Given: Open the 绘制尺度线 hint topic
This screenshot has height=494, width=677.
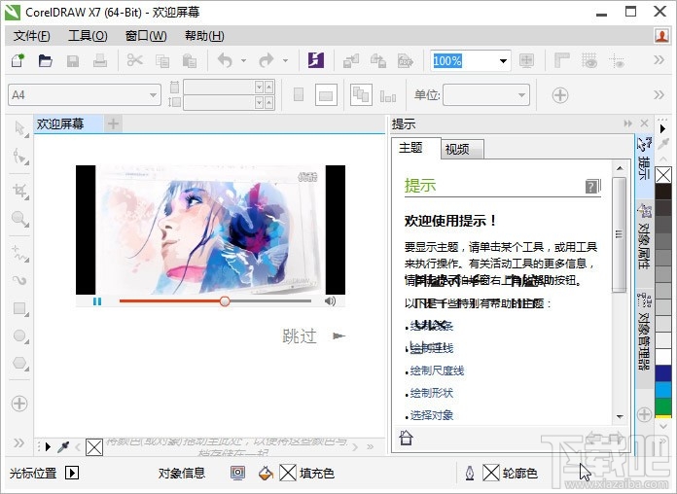Looking at the screenshot, I should (x=437, y=370).
